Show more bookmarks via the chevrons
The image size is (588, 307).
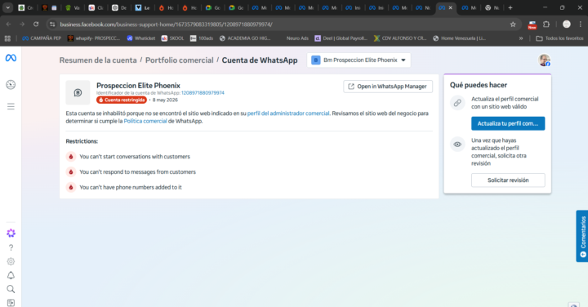point(521,38)
